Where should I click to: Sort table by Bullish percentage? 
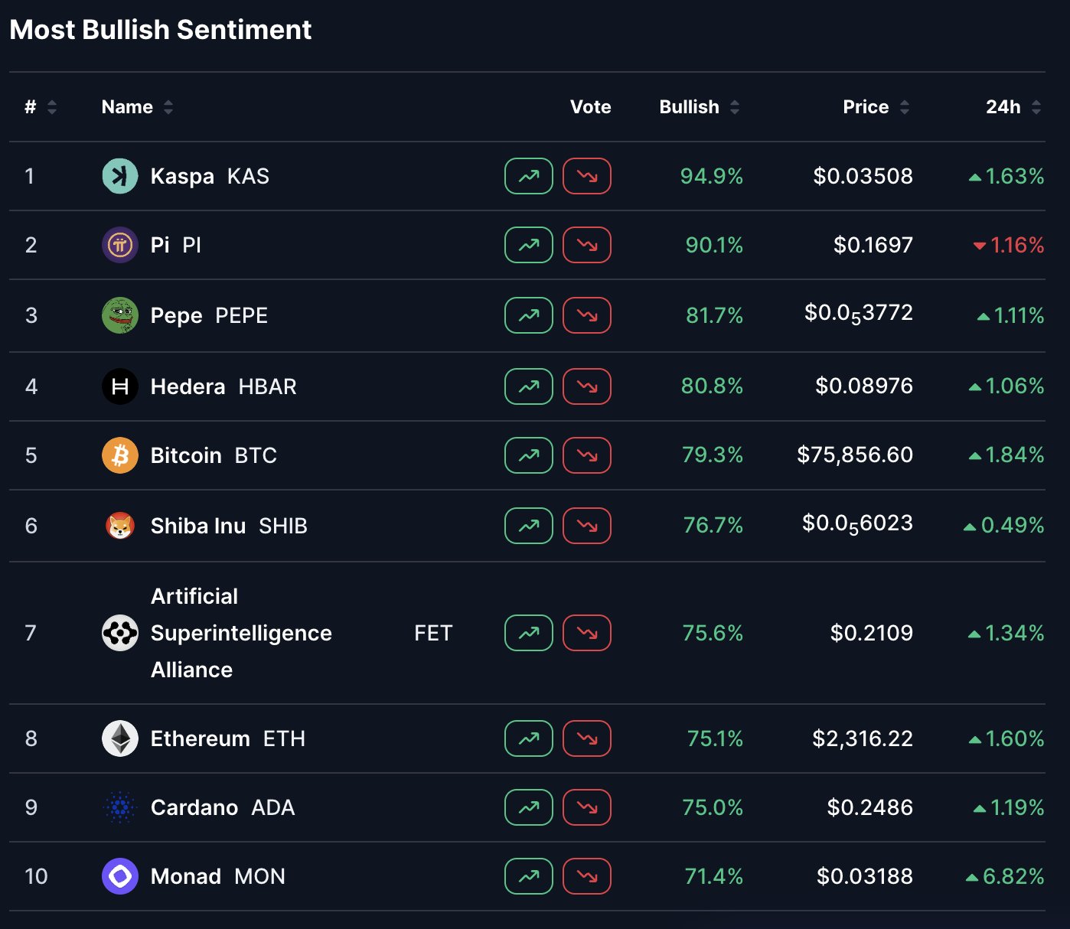[x=699, y=107]
